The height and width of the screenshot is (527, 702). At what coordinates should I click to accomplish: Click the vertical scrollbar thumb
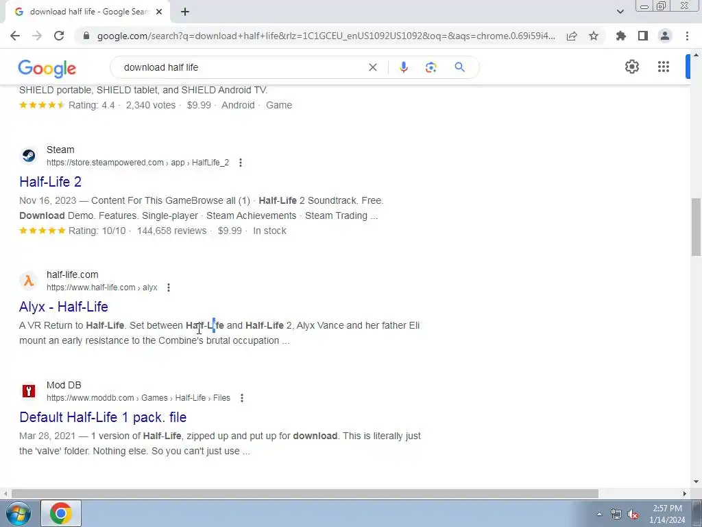pyautogui.click(x=696, y=226)
